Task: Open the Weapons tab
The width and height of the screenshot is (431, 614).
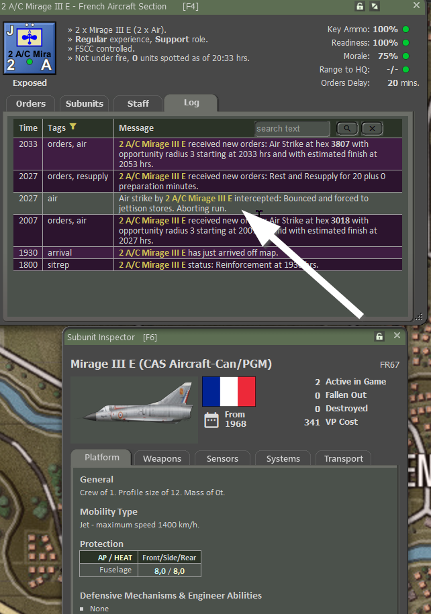Action: (162, 458)
